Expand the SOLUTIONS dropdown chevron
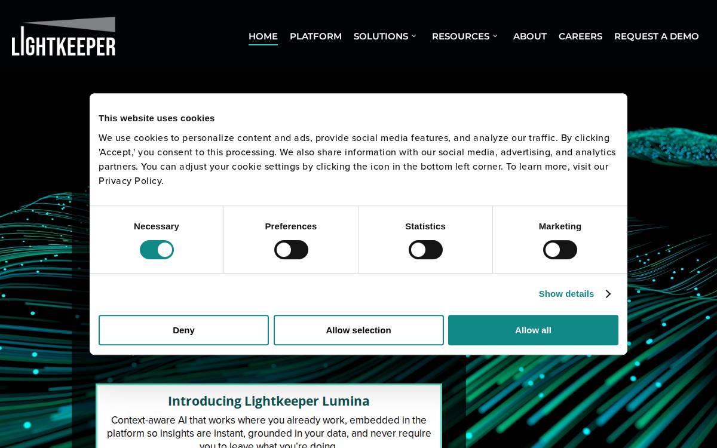The image size is (717, 448). tap(413, 36)
